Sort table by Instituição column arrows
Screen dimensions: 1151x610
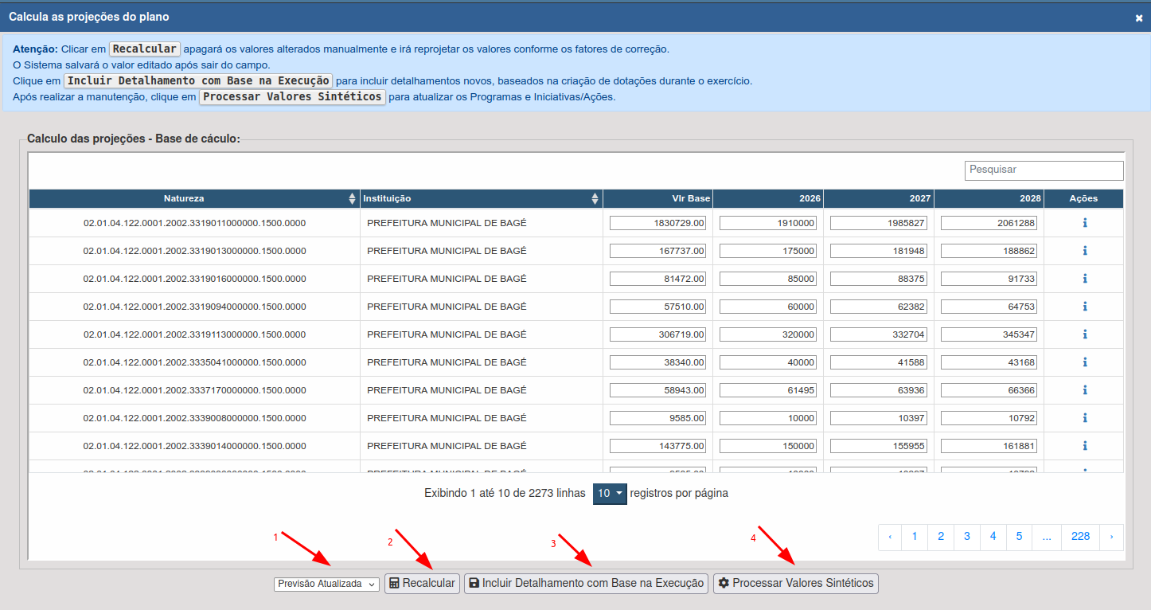(x=595, y=199)
